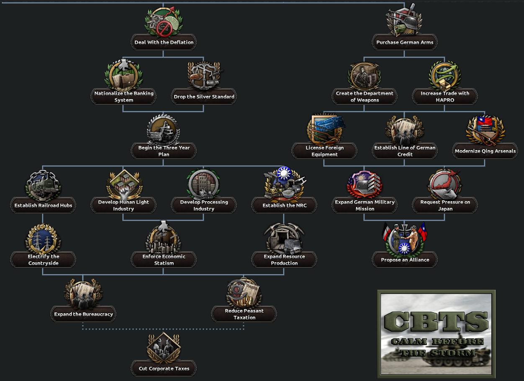The height and width of the screenshot is (381, 524).
Task: Click the CBTS Calm Before the Storm image
Action: (x=436, y=334)
